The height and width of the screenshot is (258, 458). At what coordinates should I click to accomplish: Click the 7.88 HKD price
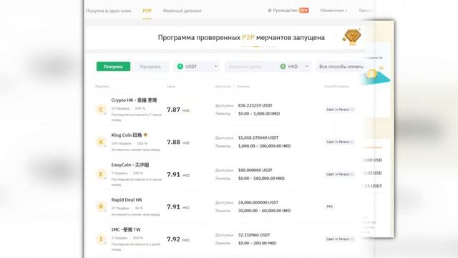[178, 142]
